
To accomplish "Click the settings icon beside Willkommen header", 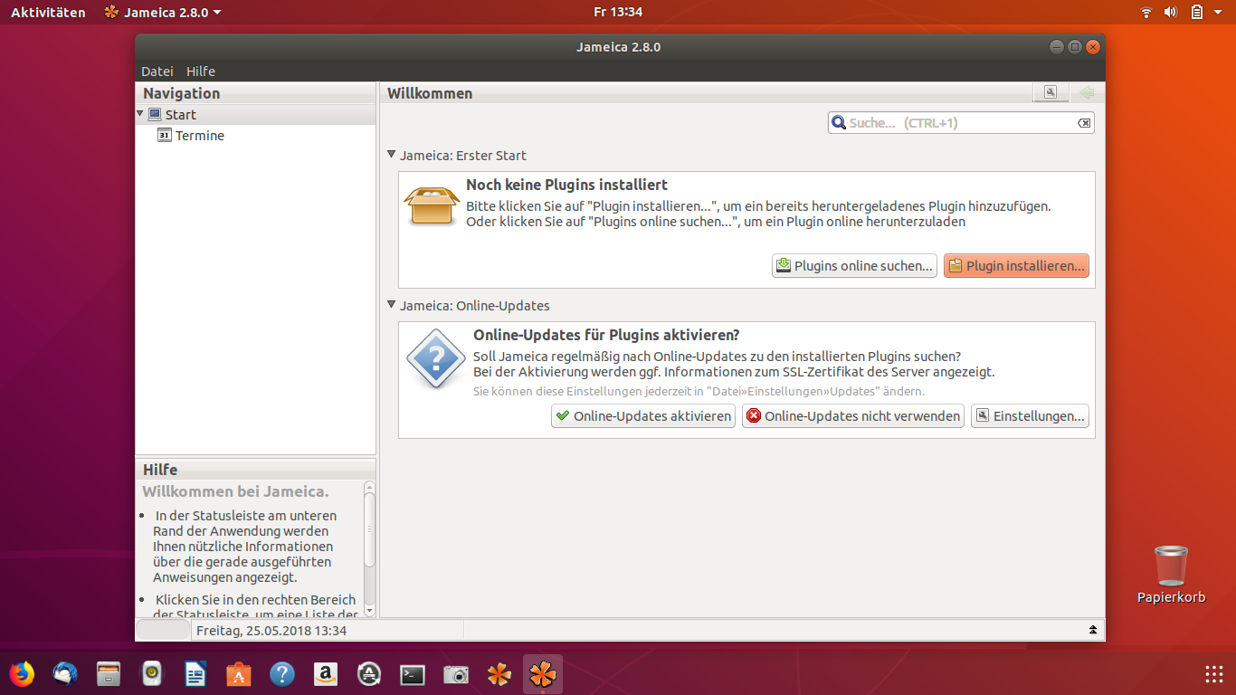I will (1051, 92).
